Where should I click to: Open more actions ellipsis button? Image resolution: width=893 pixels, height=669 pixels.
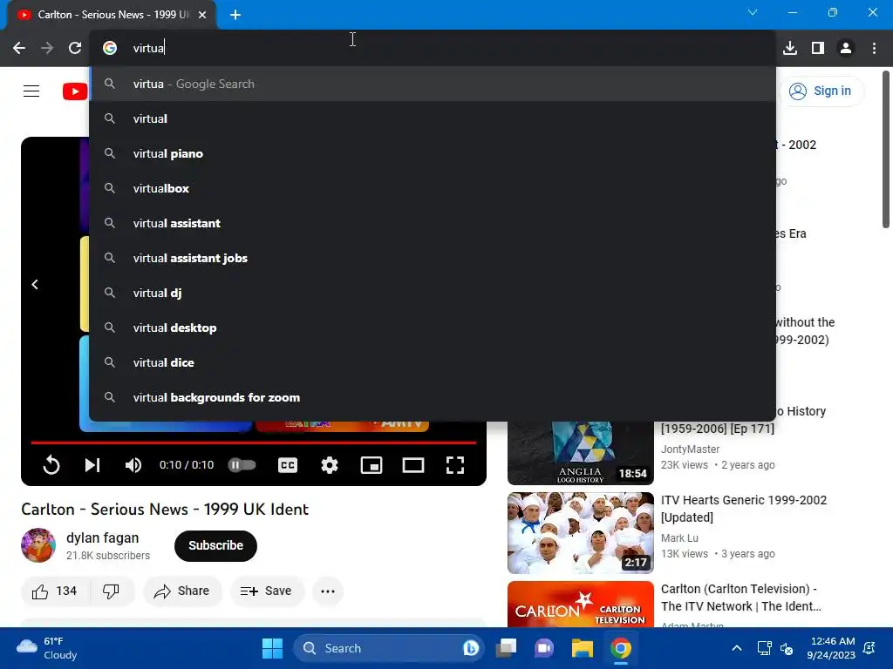[x=328, y=591]
